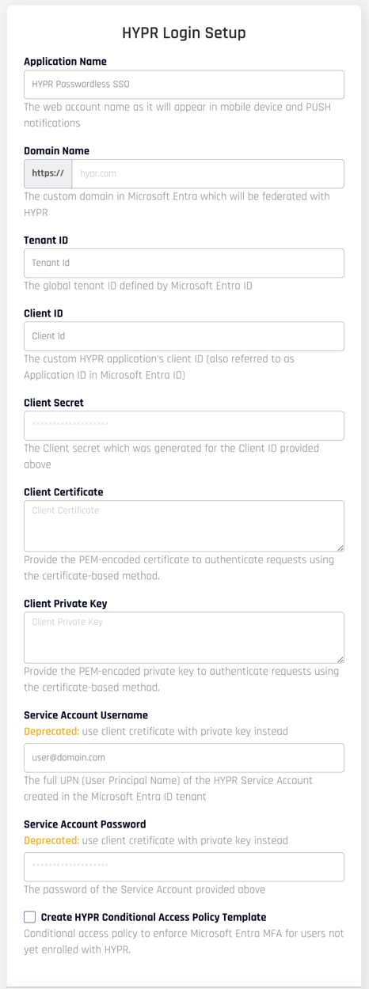Click into the Client ID field

[x=184, y=336]
